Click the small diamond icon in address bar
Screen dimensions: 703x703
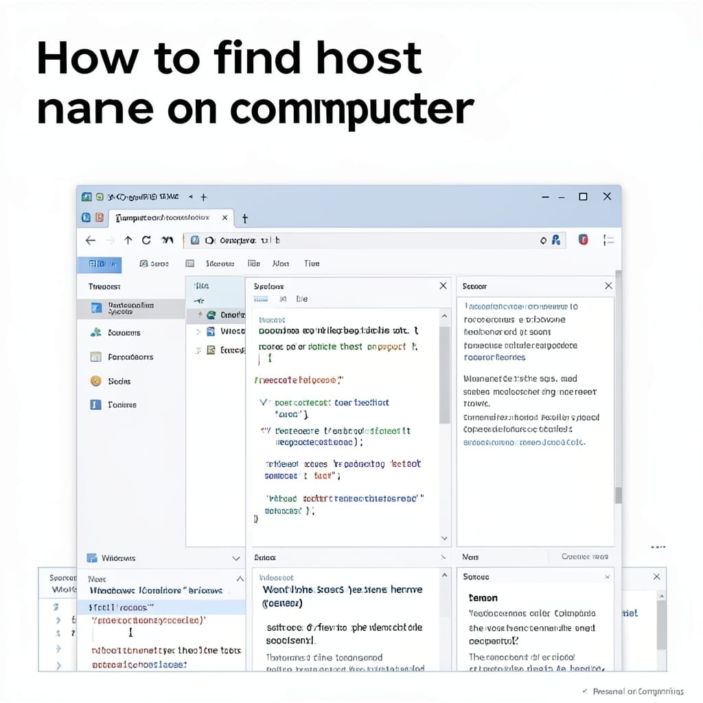pos(544,241)
